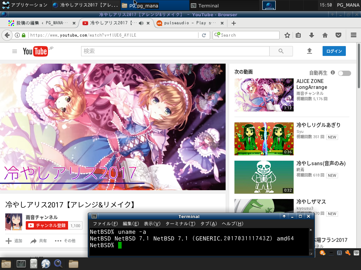Screen dimensions: 361x270
Task: Click the ALICE ZONE video thumbnail
Action: (264, 95)
